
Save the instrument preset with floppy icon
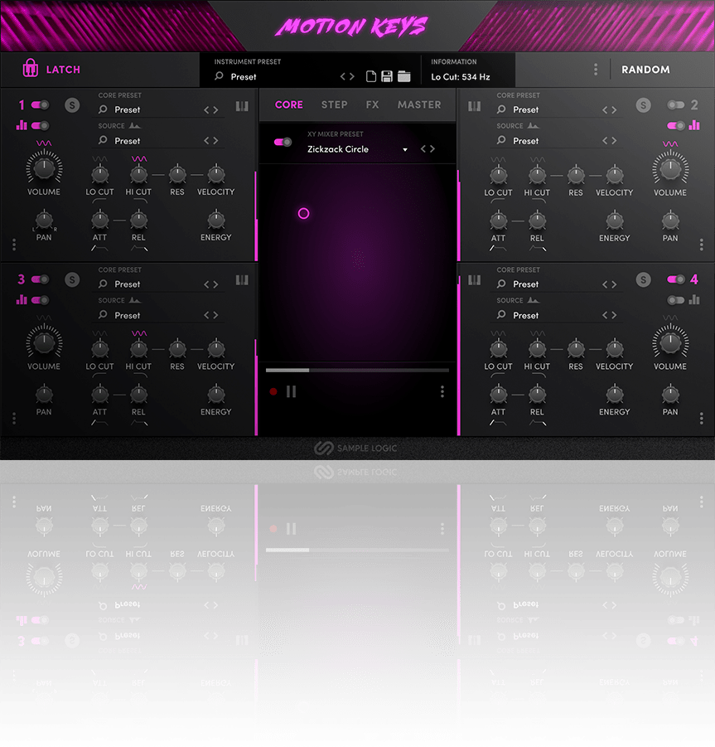click(387, 76)
